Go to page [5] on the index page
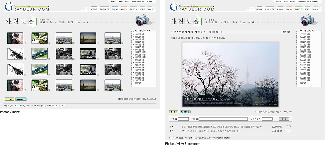The image size is (325, 147). pos(130,99)
